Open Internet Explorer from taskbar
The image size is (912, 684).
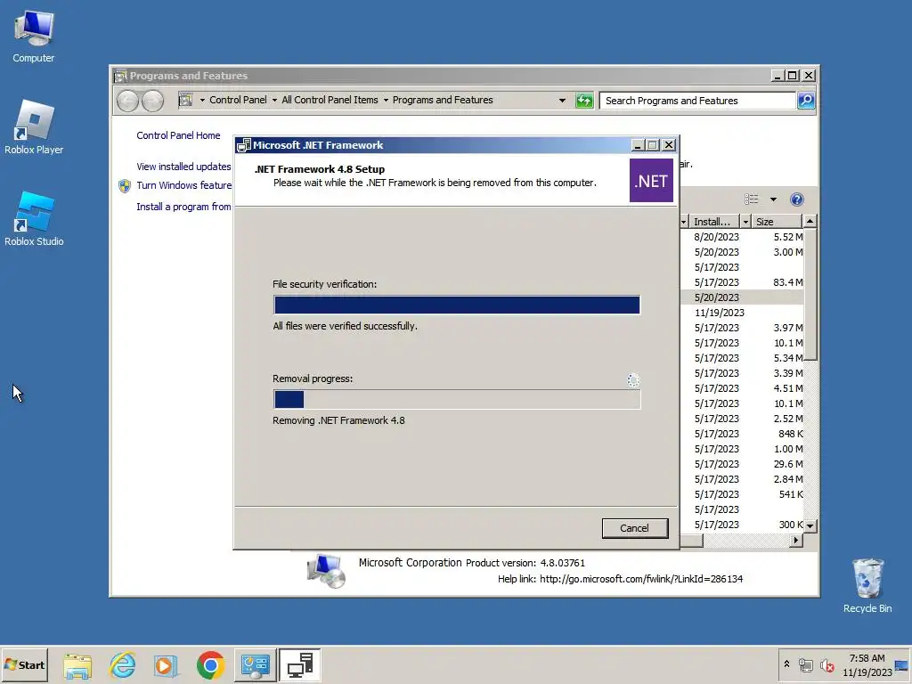(x=123, y=665)
